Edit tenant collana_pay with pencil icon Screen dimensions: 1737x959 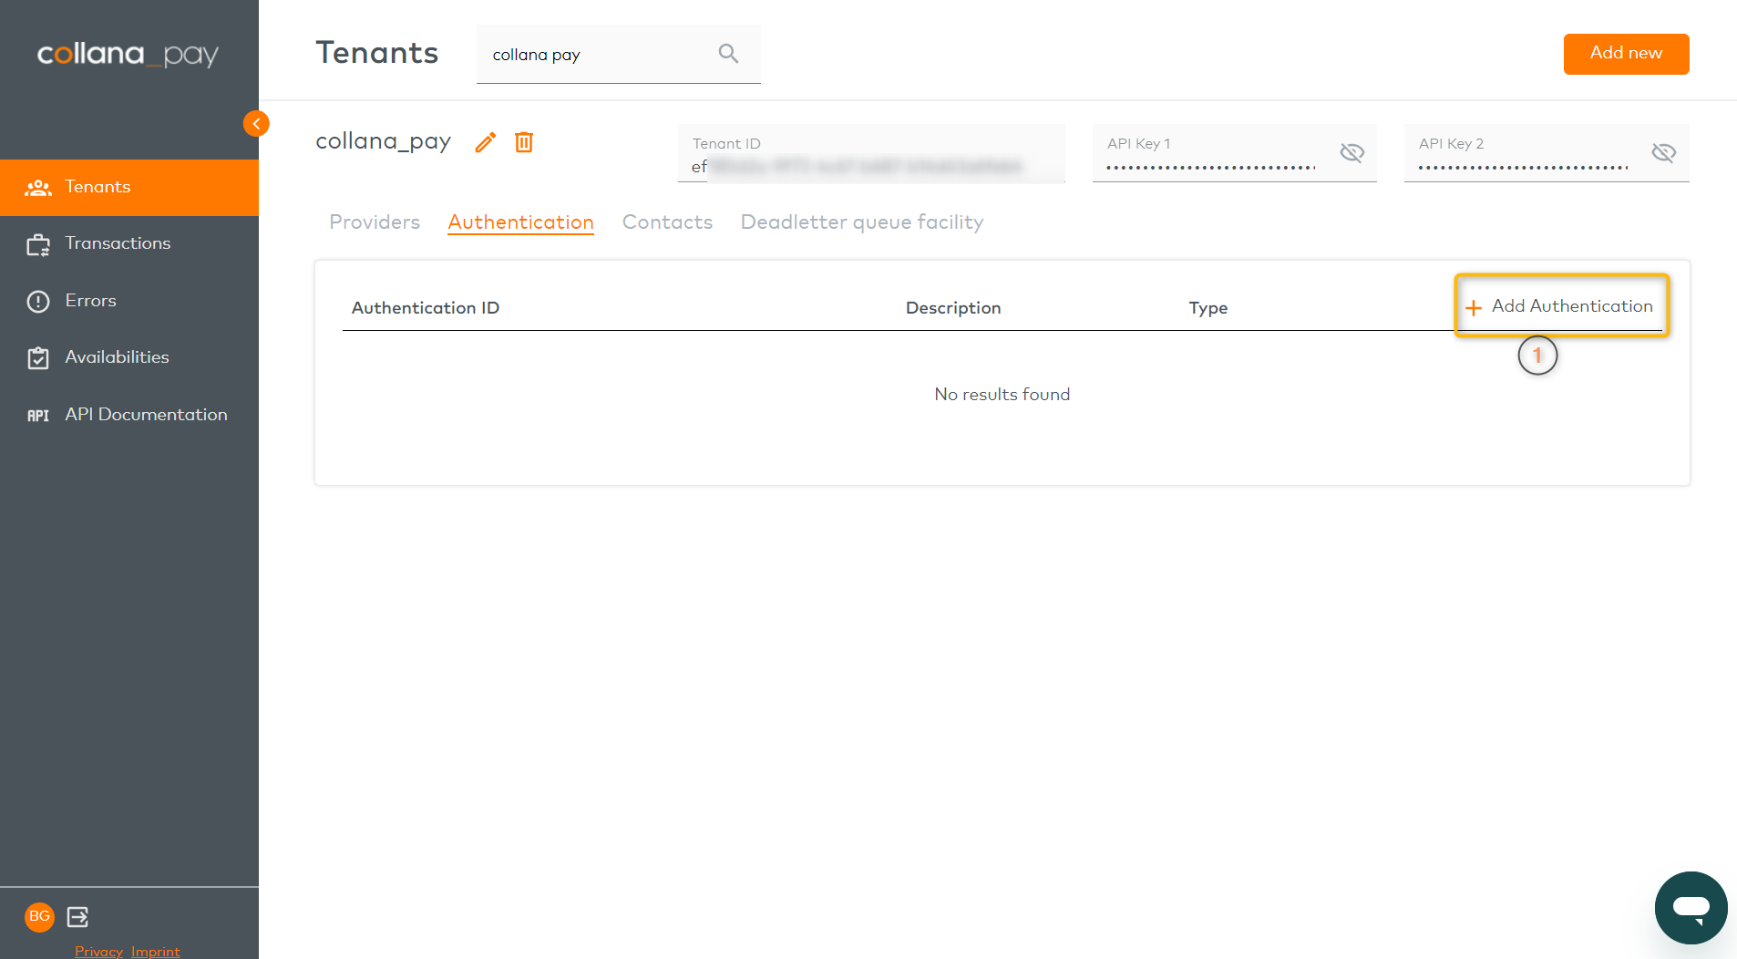(x=486, y=142)
